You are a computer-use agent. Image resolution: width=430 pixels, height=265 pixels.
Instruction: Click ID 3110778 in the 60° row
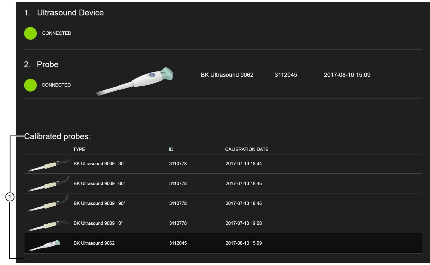click(x=178, y=184)
